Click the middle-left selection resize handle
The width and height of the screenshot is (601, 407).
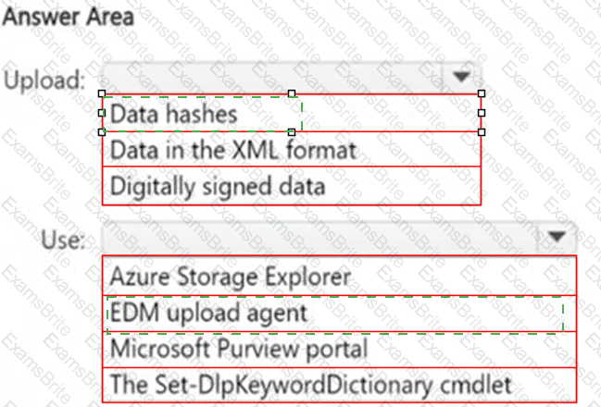pos(102,113)
